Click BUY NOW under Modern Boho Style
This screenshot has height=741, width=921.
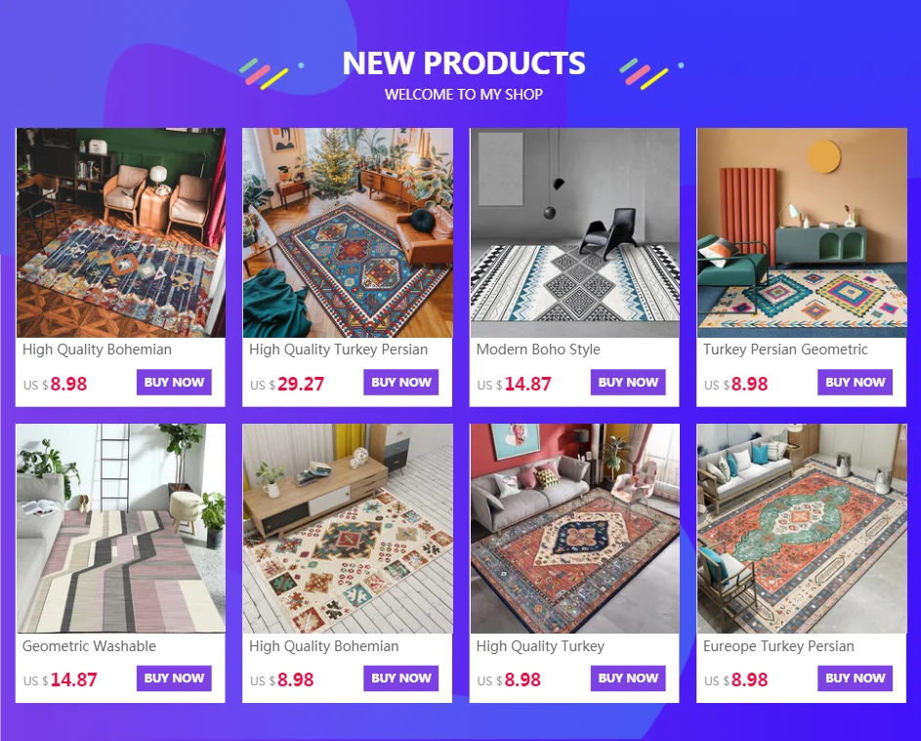(628, 383)
